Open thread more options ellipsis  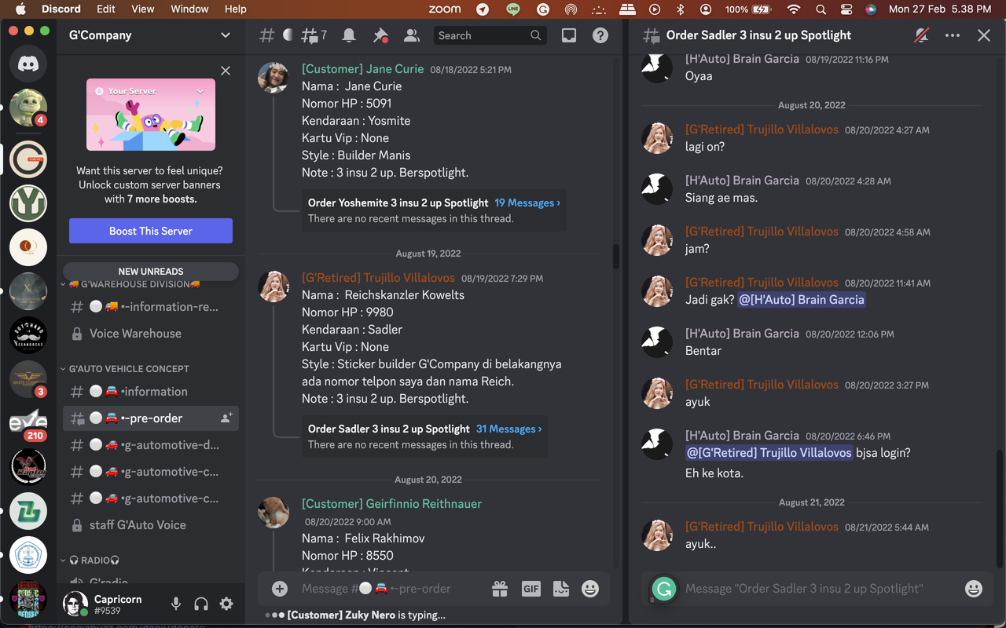pyautogui.click(x=953, y=35)
